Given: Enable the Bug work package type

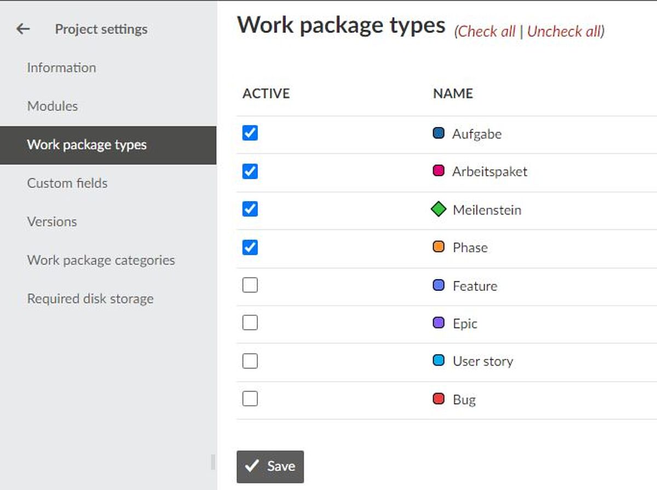Looking at the screenshot, I should [250, 399].
